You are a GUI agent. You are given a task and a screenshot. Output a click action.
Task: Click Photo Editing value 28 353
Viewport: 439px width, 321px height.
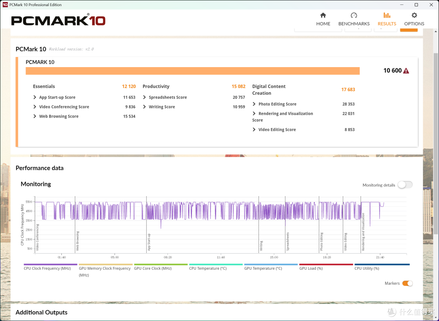tap(349, 104)
